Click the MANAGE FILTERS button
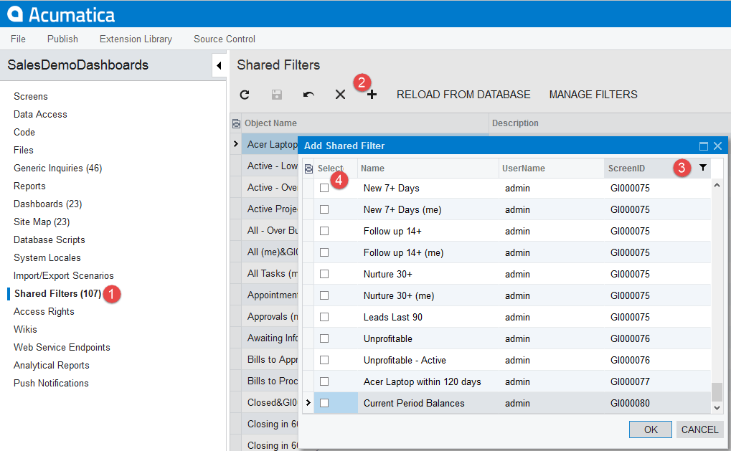Viewport: 731px width, 451px height. (593, 95)
